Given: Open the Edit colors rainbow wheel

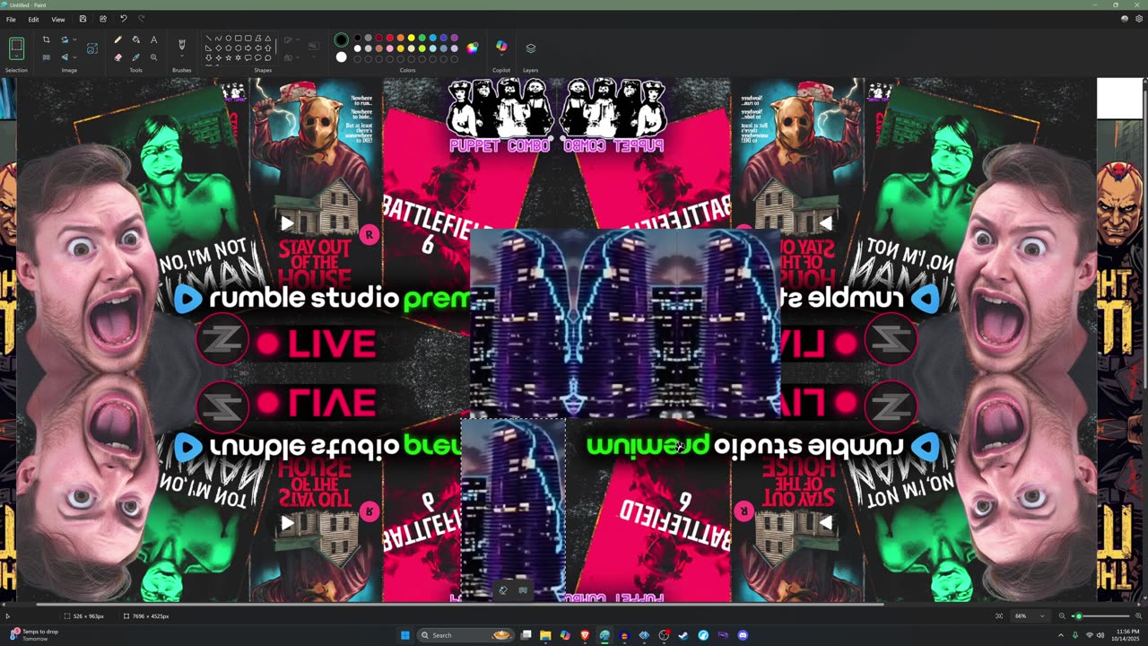Looking at the screenshot, I should click(x=472, y=48).
